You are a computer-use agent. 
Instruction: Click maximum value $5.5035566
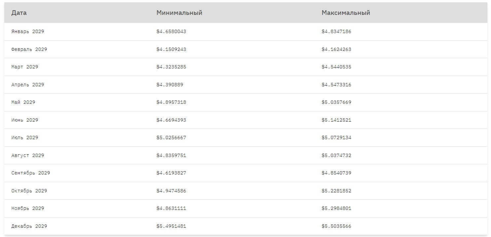pyautogui.click(x=336, y=226)
